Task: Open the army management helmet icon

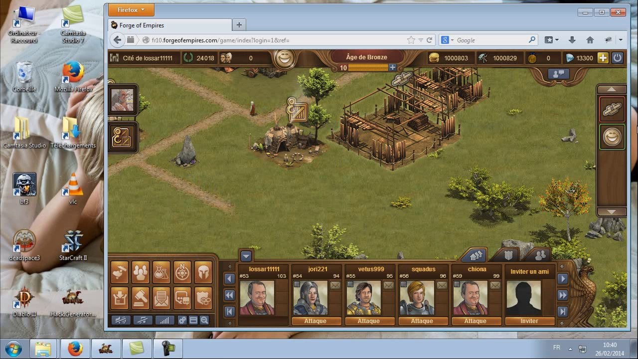Action: 203,272
